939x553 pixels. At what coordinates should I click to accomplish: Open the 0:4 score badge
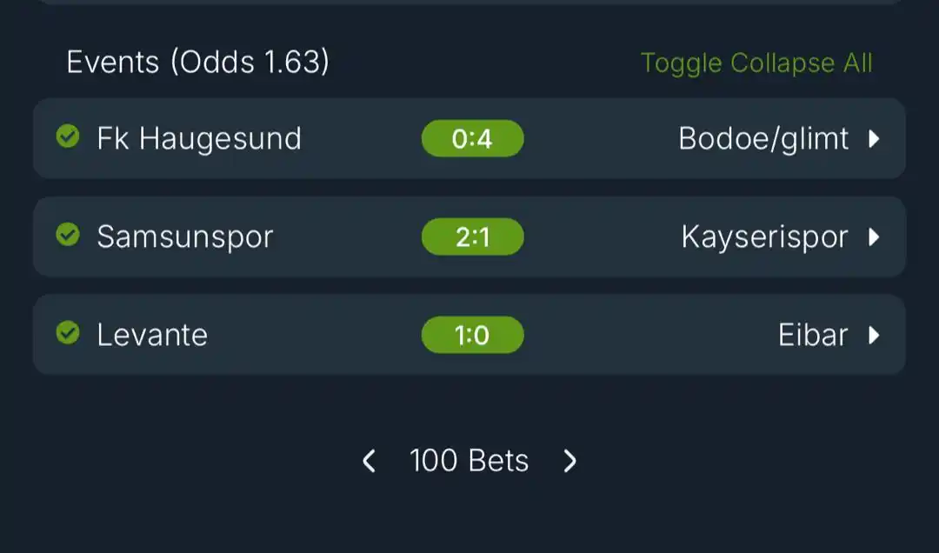(x=472, y=138)
